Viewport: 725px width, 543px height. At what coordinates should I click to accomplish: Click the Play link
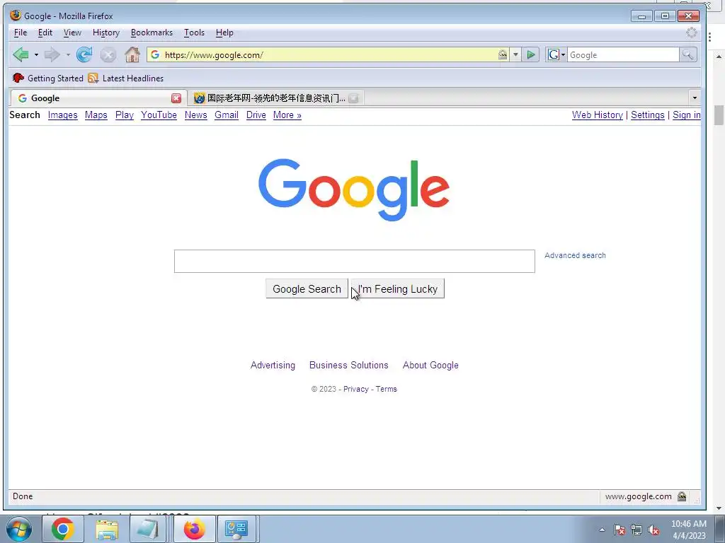125,115
